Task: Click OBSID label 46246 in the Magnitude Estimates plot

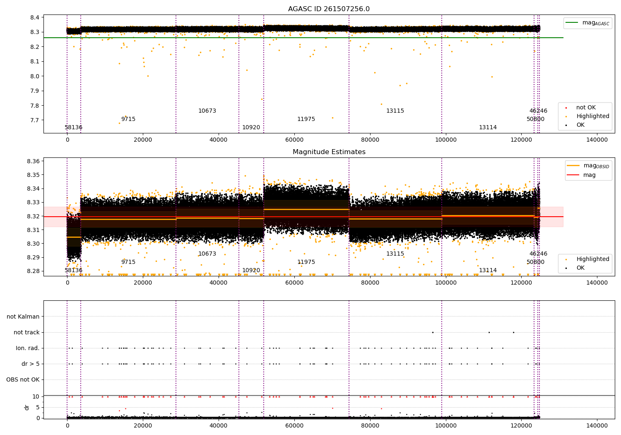Action: coord(538,254)
